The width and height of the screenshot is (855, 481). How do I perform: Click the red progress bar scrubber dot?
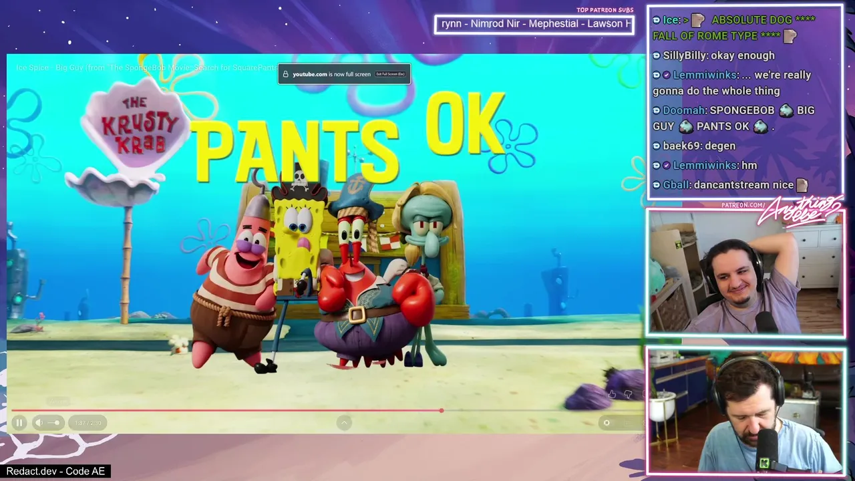(441, 410)
